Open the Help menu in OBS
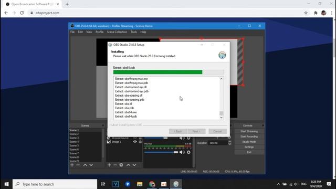This screenshot has height=189, width=336. (x=143, y=32)
